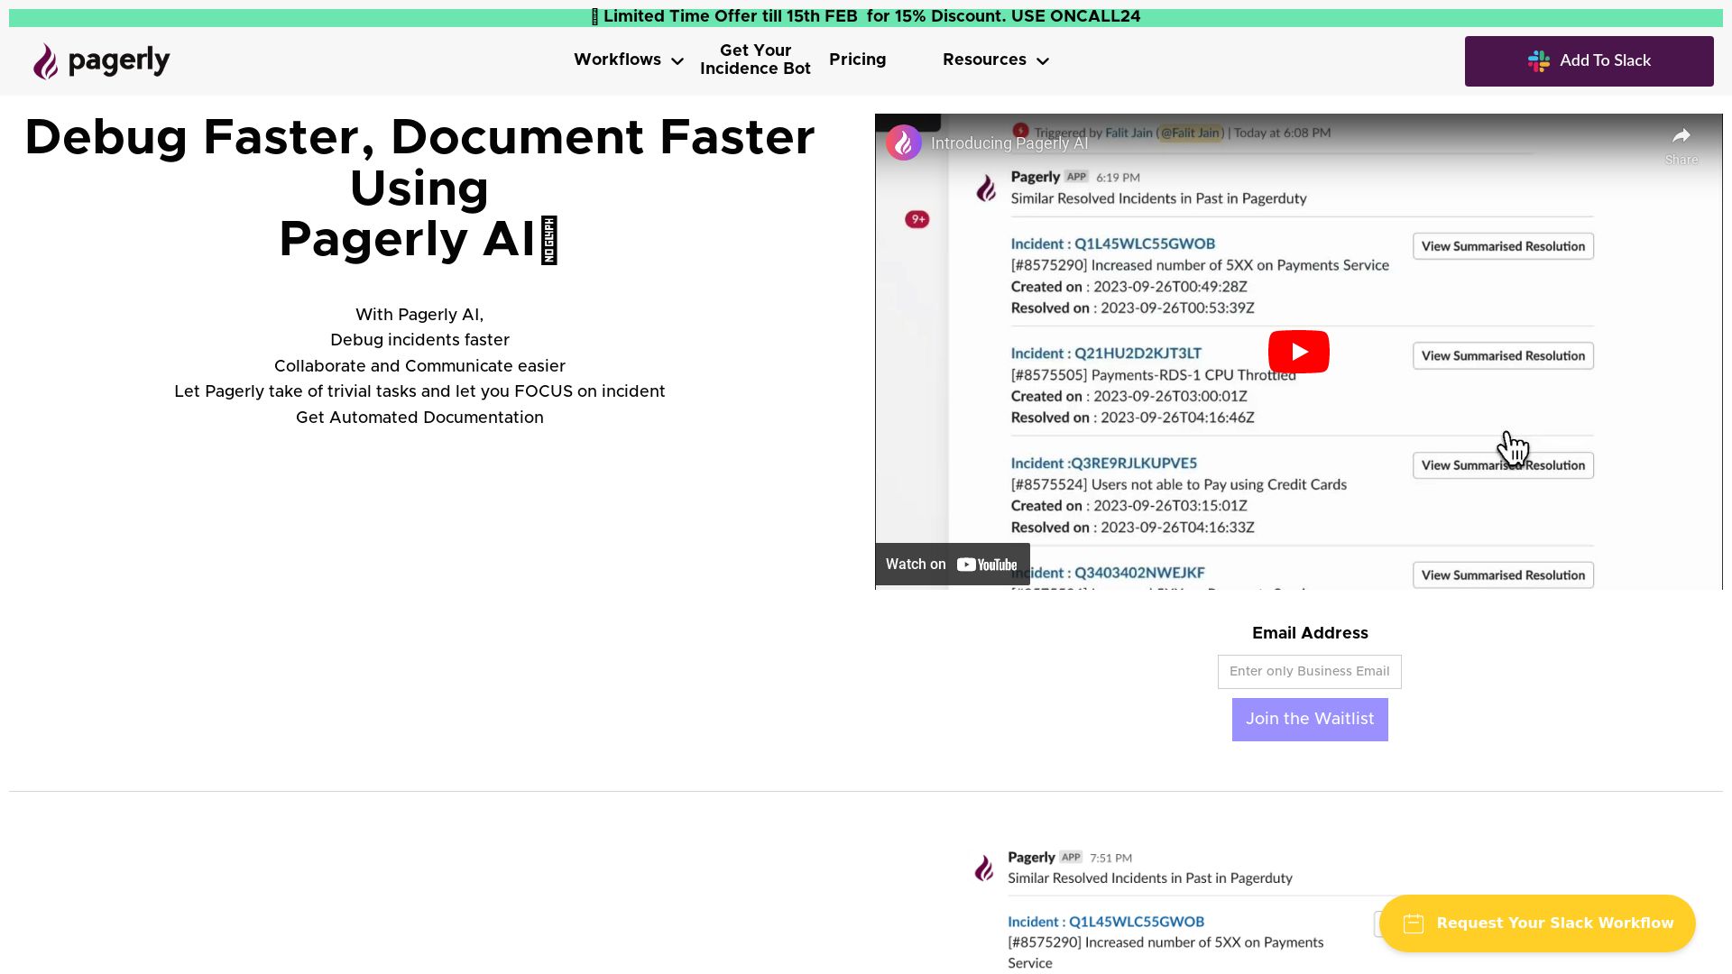Image resolution: width=1732 pixels, height=974 pixels.
Task: Go to the Pricing page
Action: [x=857, y=60]
